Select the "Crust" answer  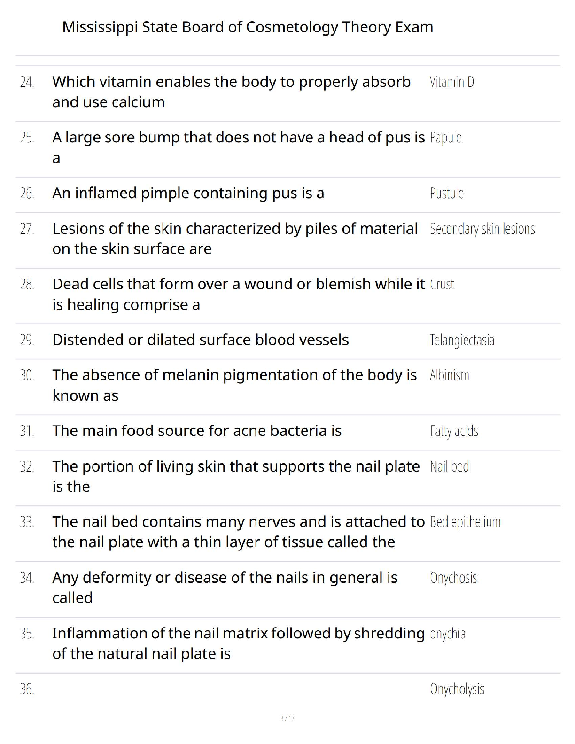442,284
